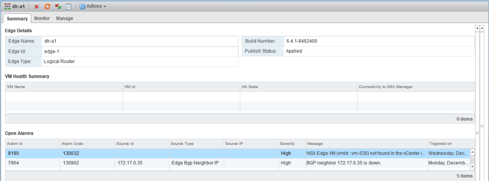Sort alarms by Alarm Code header
Viewport: 489px width, 181px height.
[x=87, y=144]
